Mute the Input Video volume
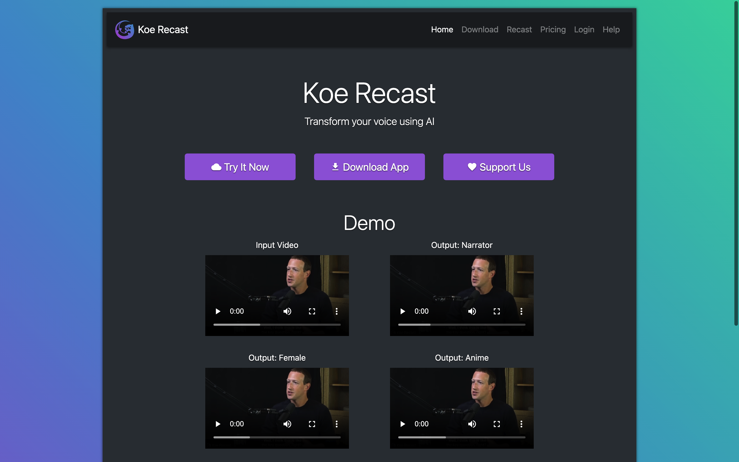The height and width of the screenshot is (462, 739). (x=287, y=311)
